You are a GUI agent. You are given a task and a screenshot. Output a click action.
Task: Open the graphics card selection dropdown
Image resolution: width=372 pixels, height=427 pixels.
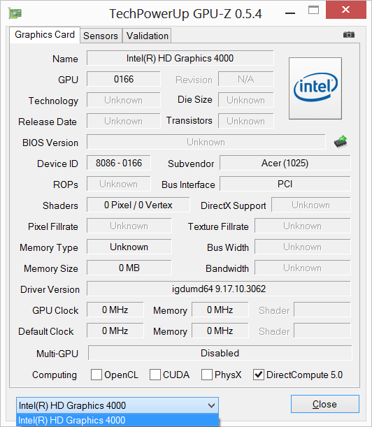(x=117, y=405)
